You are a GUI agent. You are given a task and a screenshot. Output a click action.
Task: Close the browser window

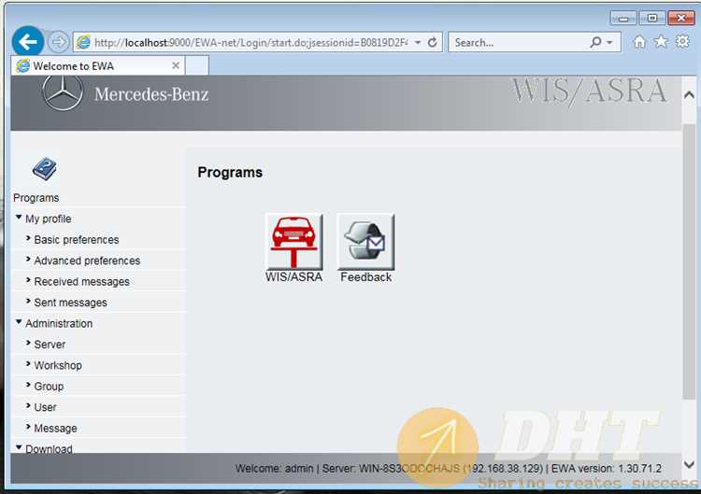coord(680,18)
